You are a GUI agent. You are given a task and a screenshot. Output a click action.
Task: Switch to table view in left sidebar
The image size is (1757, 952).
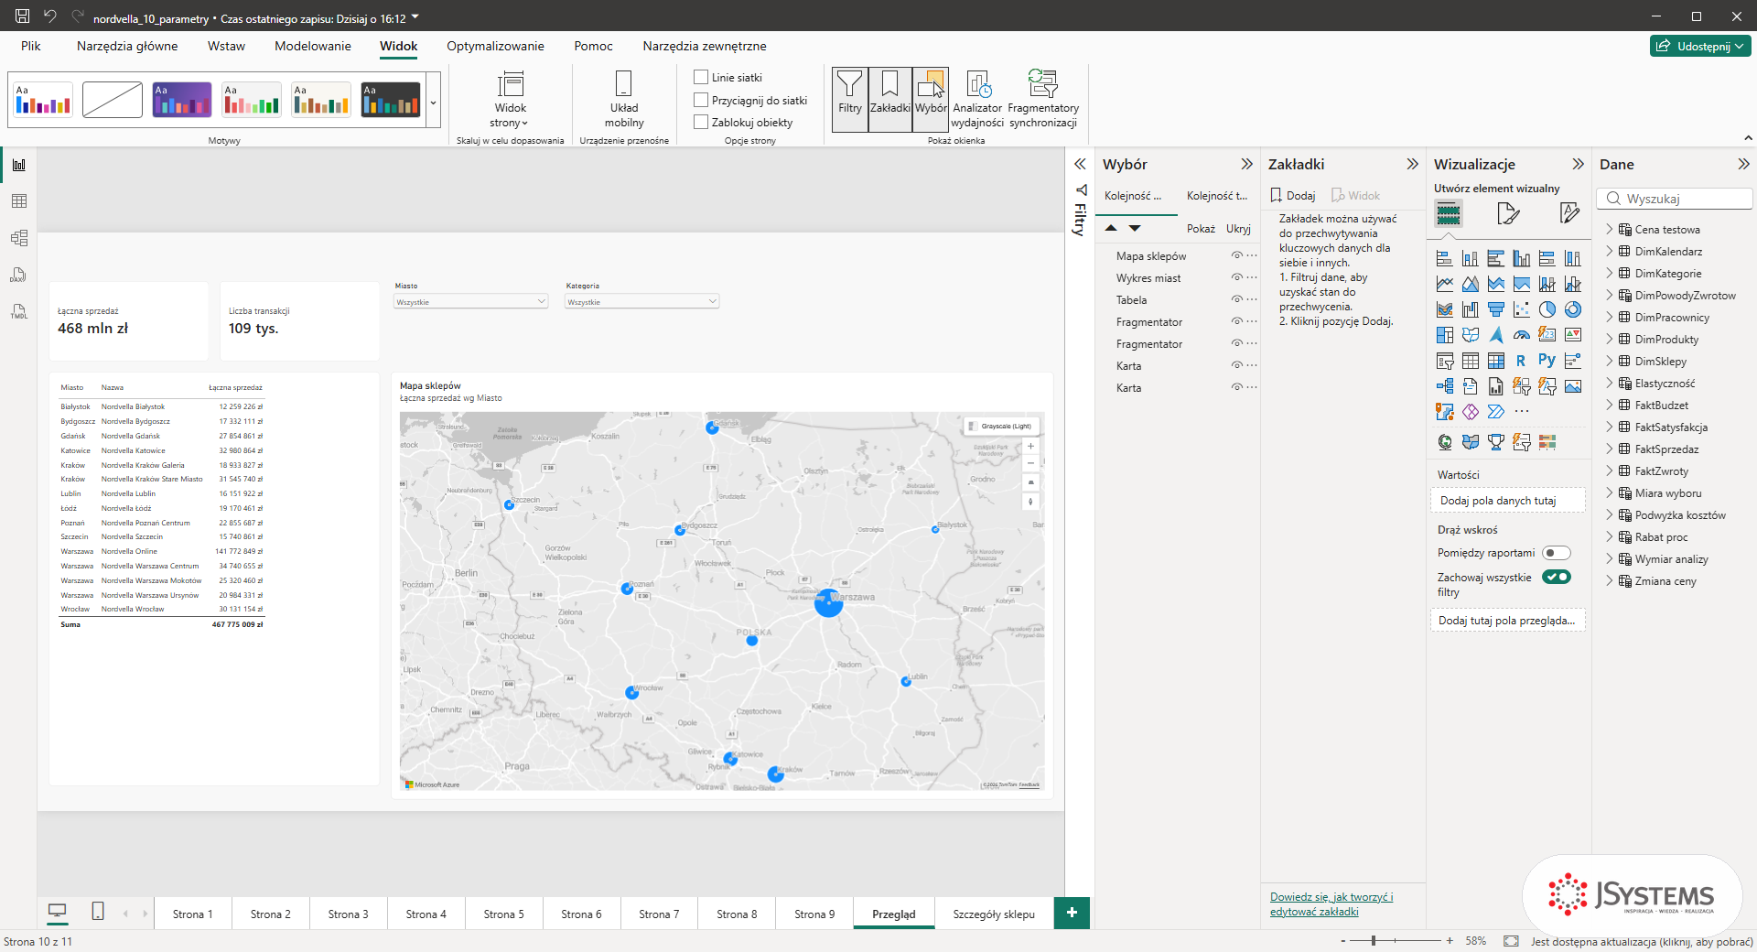pyautogui.click(x=19, y=201)
